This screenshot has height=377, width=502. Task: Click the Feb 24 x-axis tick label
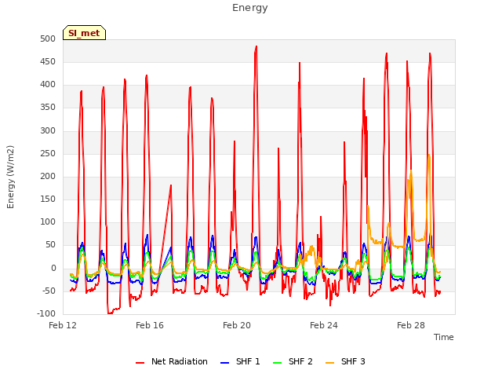click(324, 325)
